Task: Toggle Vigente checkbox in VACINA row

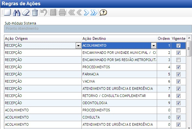Action: click(178, 81)
